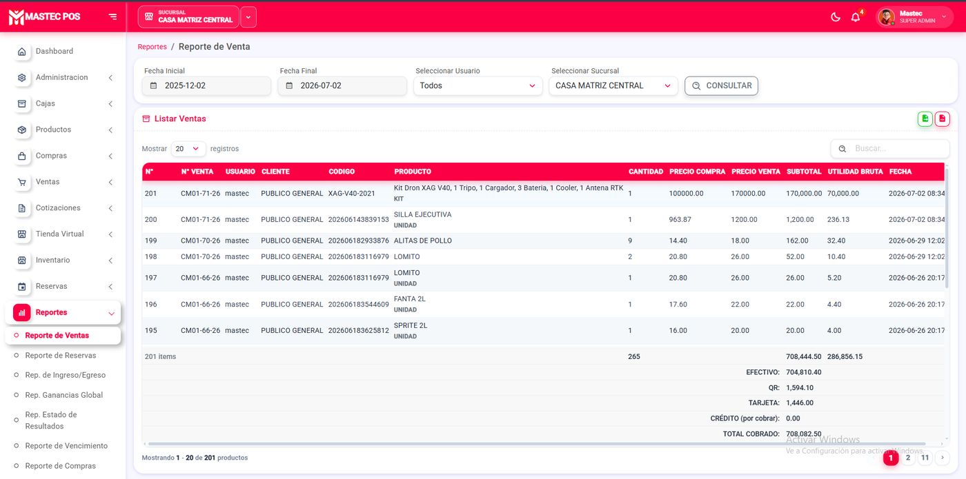The height and width of the screenshot is (479, 966).
Task: Toggle dark mode moon icon
Action: [836, 17]
